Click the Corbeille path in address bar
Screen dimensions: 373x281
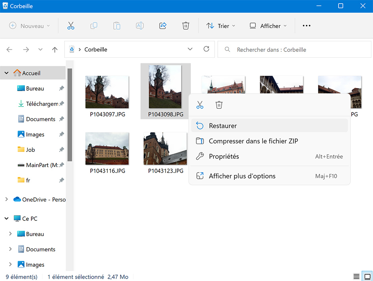[x=96, y=49]
